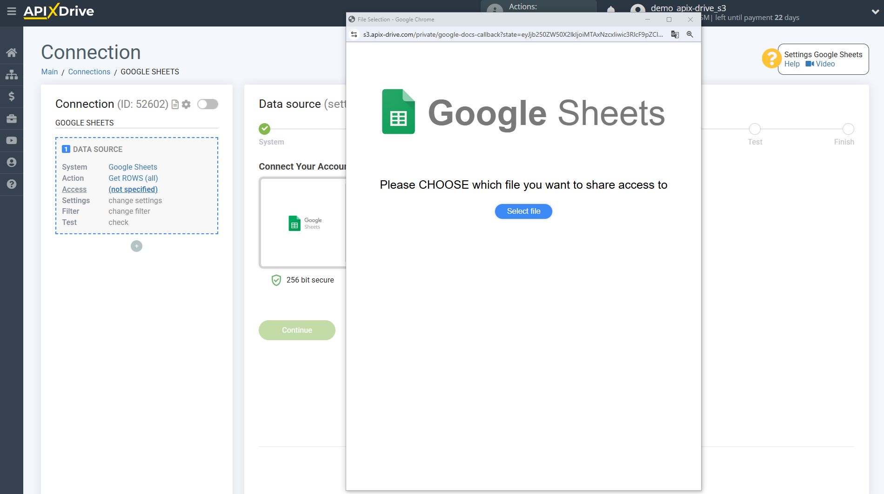Click the connection log document icon
This screenshot has height=494, width=884.
pos(174,104)
